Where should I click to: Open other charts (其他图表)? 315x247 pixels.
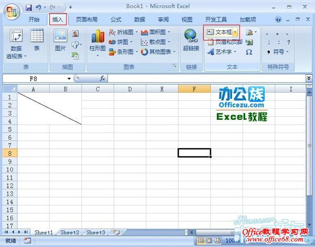click(x=158, y=52)
